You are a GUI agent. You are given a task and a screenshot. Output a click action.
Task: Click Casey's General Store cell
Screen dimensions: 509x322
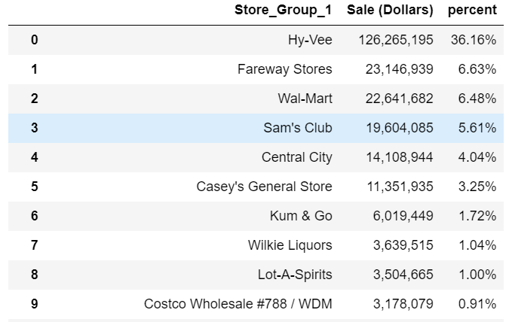[264, 187]
